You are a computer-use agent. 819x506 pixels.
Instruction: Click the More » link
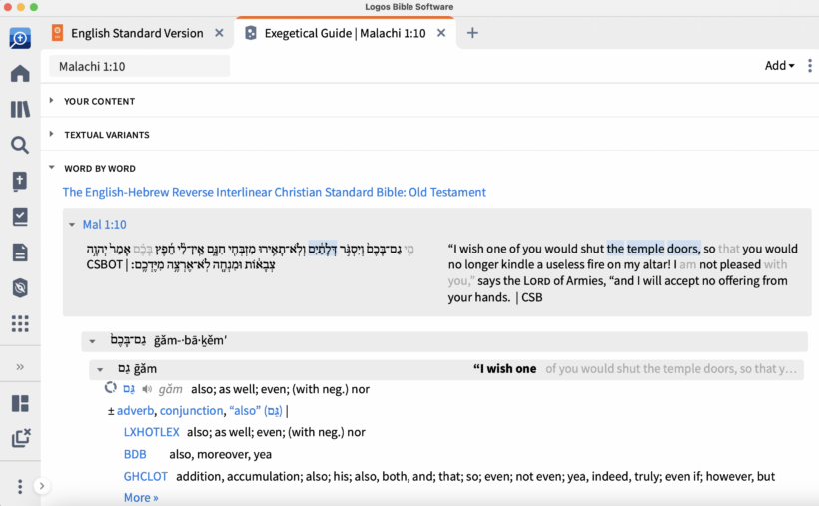pyautogui.click(x=141, y=498)
